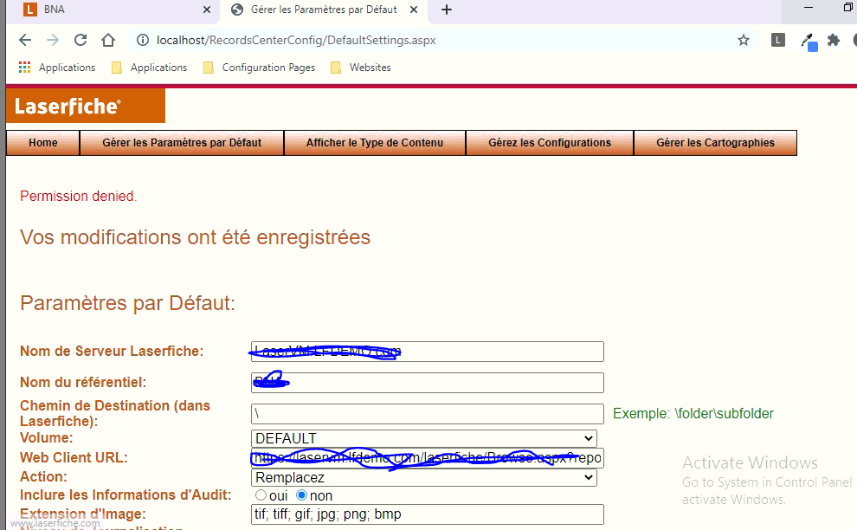Go back with the browser back arrow
Image resolution: width=857 pixels, height=530 pixels.
pos(25,40)
